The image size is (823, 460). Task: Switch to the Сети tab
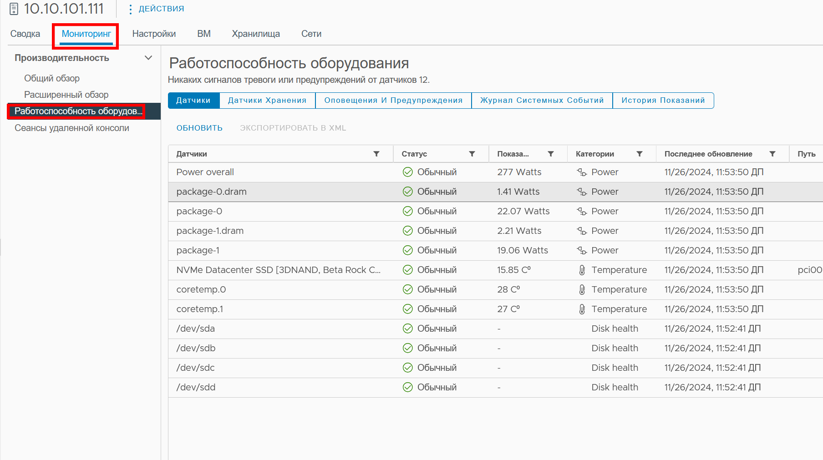pyautogui.click(x=311, y=34)
